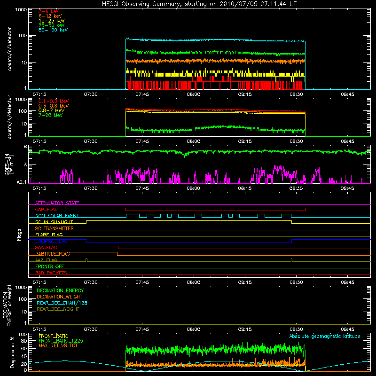Screen dimensions: 376x376
Task: Click the 'SC_TRANSMITTER' flag label
Action: pyautogui.click(x=54, y=228)
